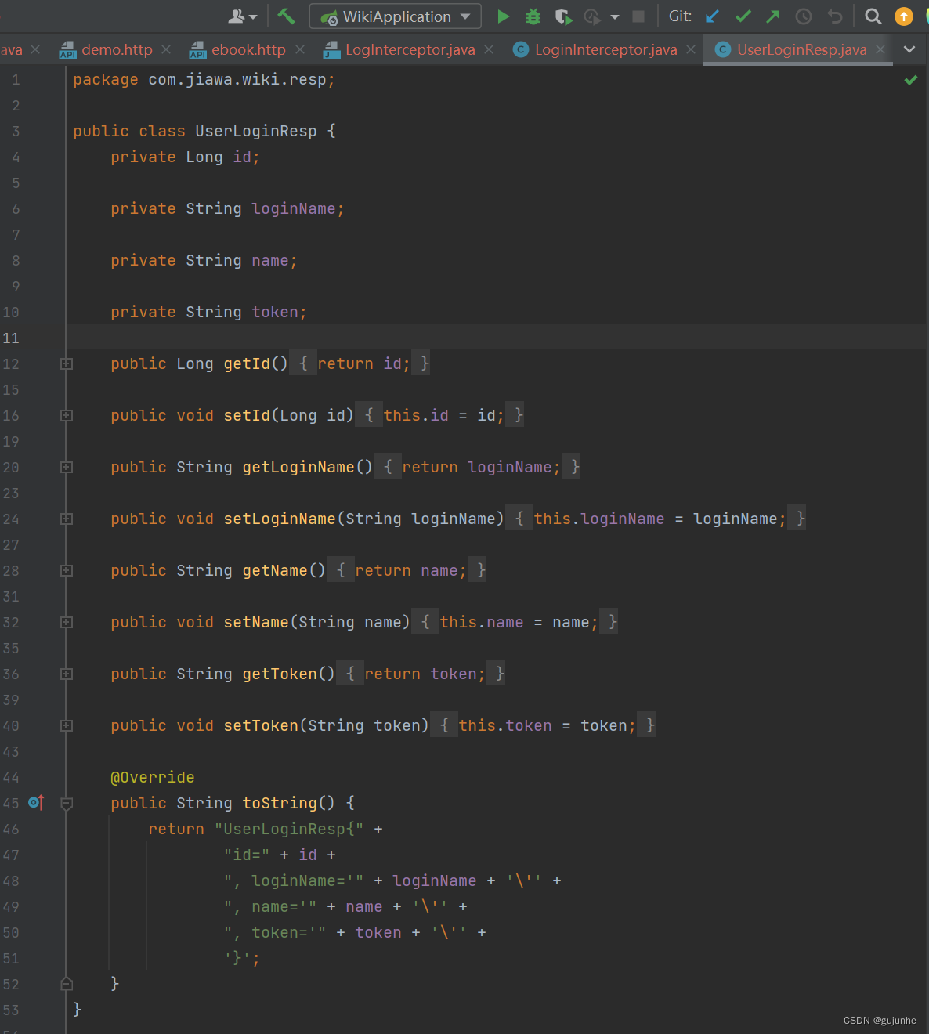Click line number 11 in gutter
The height and width of the screenshot is (1034, 929).
click(x=11, y=338)
